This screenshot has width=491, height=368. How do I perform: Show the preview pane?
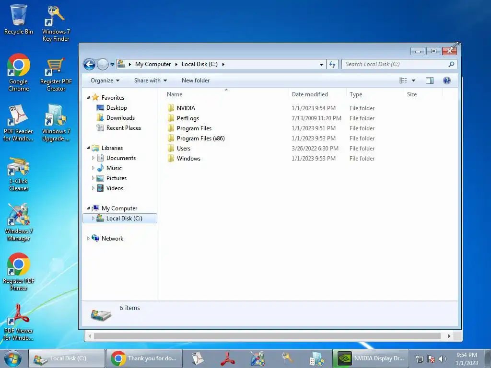[x=430, y=80]
